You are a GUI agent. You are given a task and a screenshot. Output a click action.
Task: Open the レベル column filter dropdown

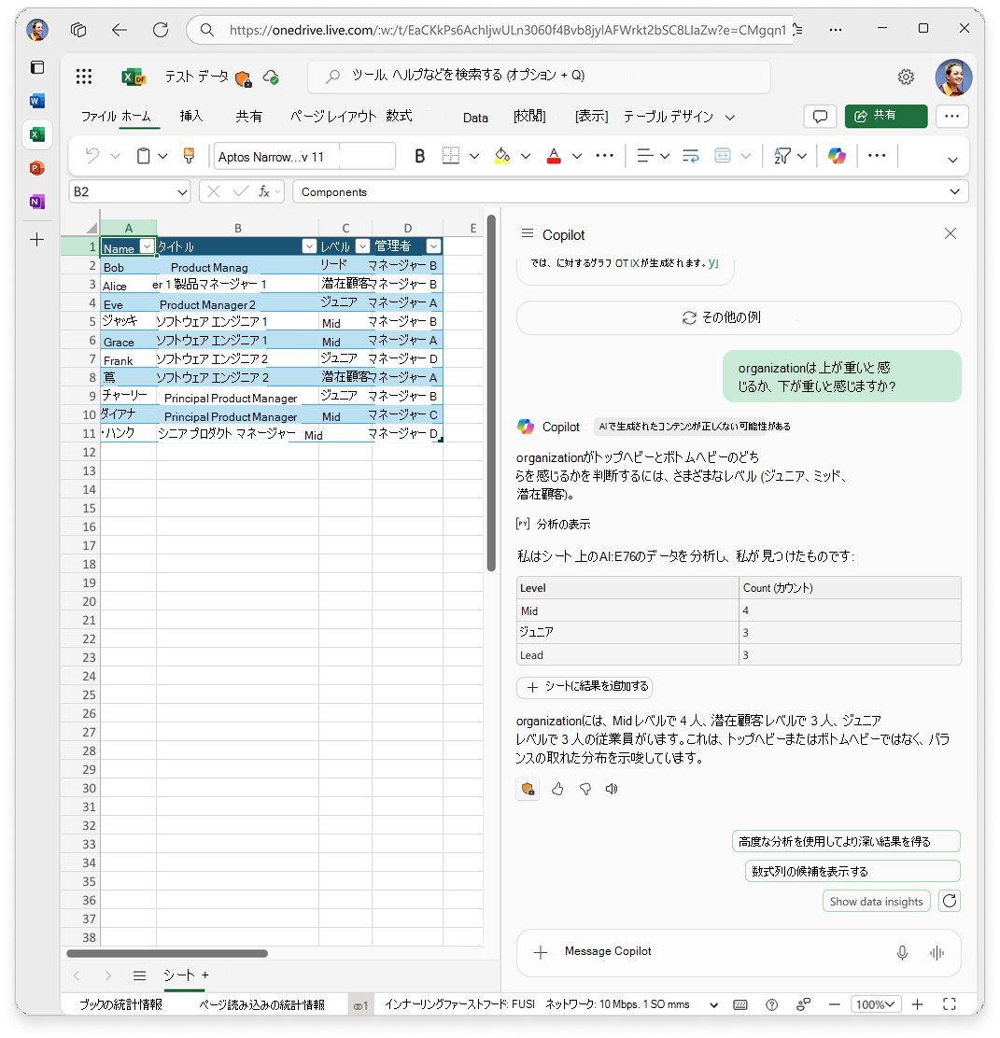(x=363, y=246)
